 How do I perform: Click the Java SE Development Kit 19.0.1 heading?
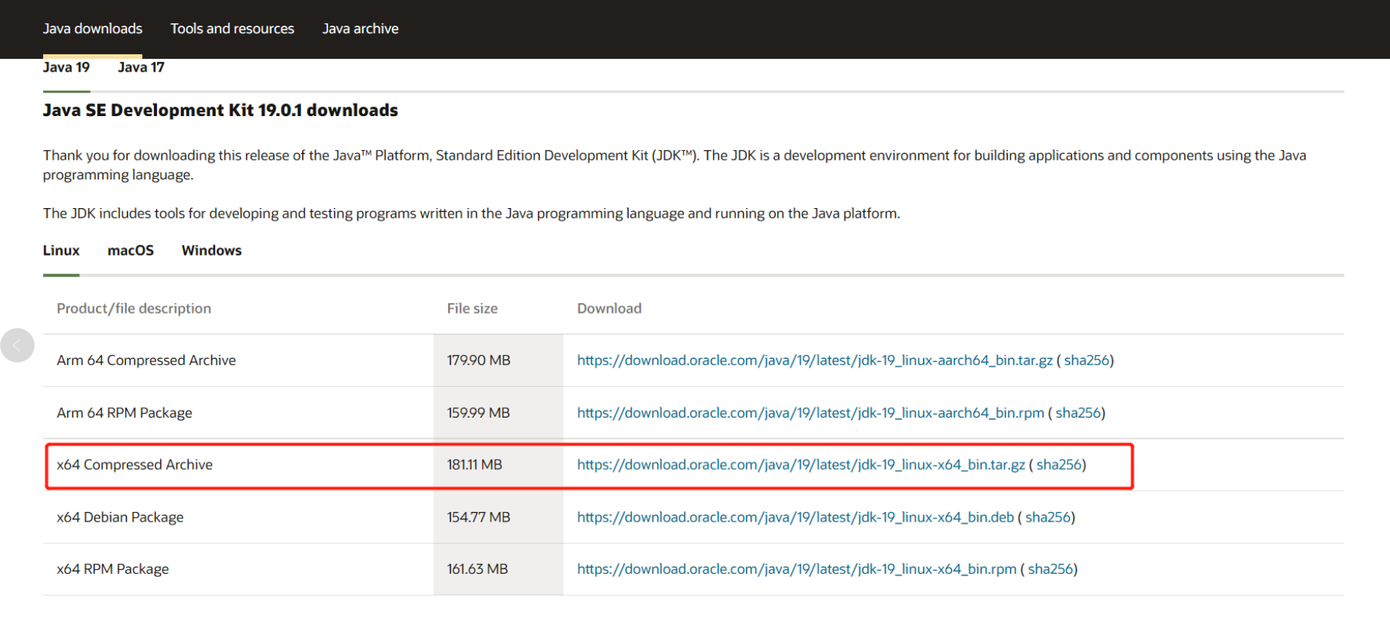[x=220, y=110]
